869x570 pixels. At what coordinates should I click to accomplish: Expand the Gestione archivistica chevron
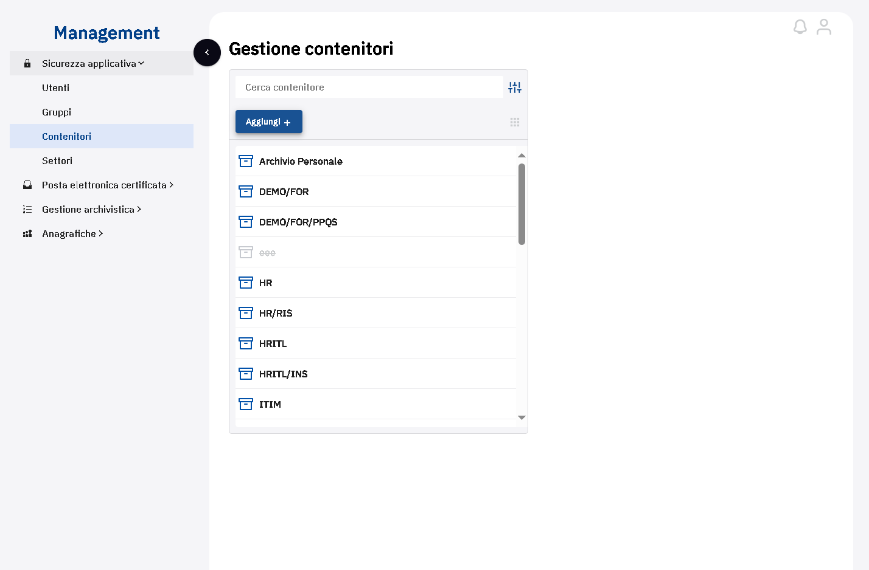pos(139,209)
